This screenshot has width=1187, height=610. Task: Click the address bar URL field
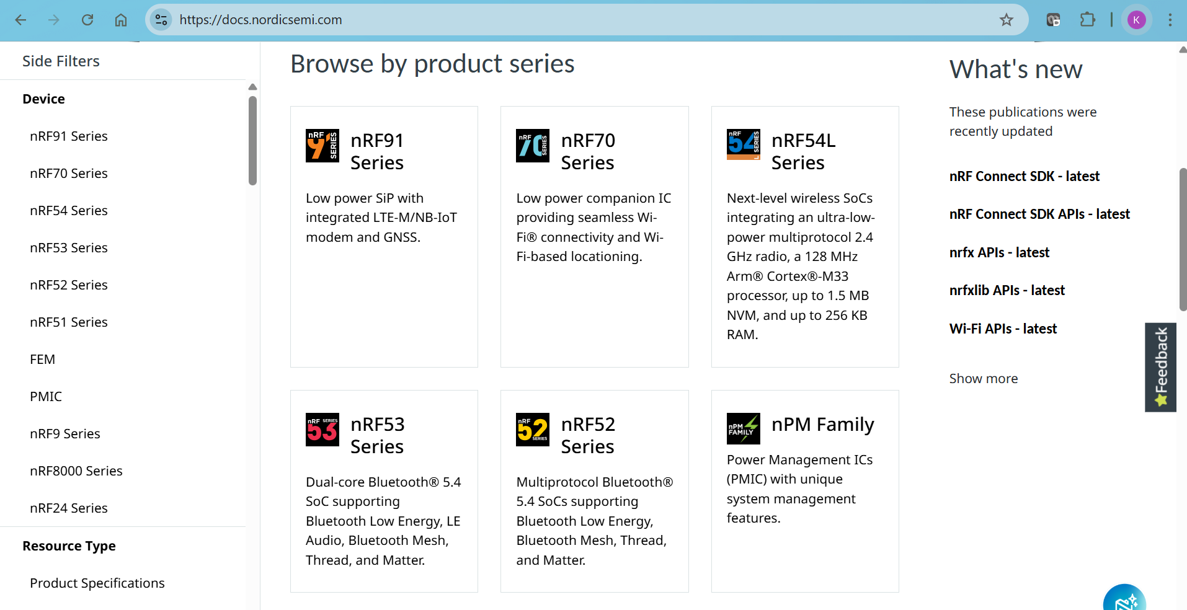pos(558,20)
